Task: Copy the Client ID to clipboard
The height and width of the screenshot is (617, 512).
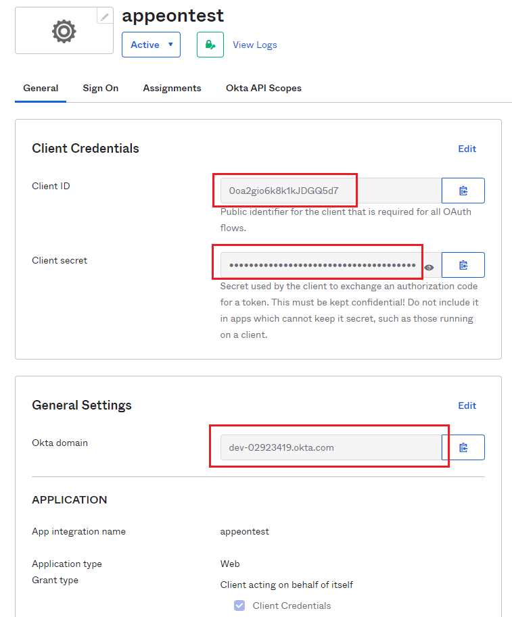Action: coord(463,191)
